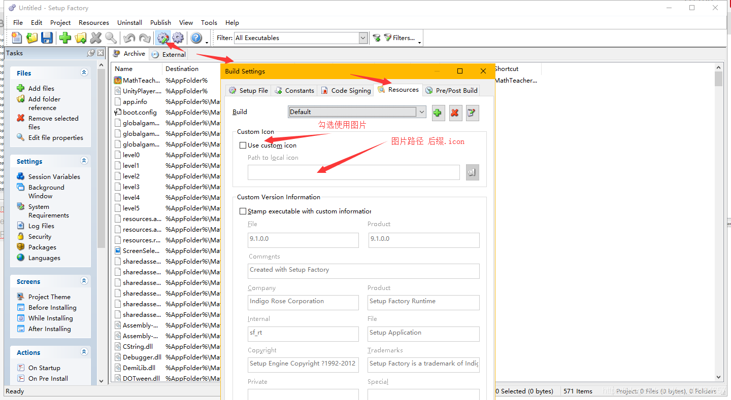Switch to the External file list tab

(x=169, y=54)
